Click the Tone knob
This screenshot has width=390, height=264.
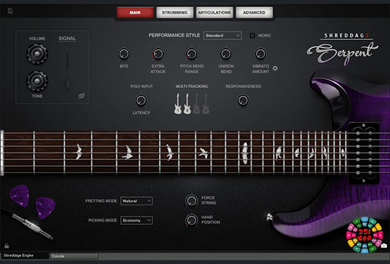37,81
